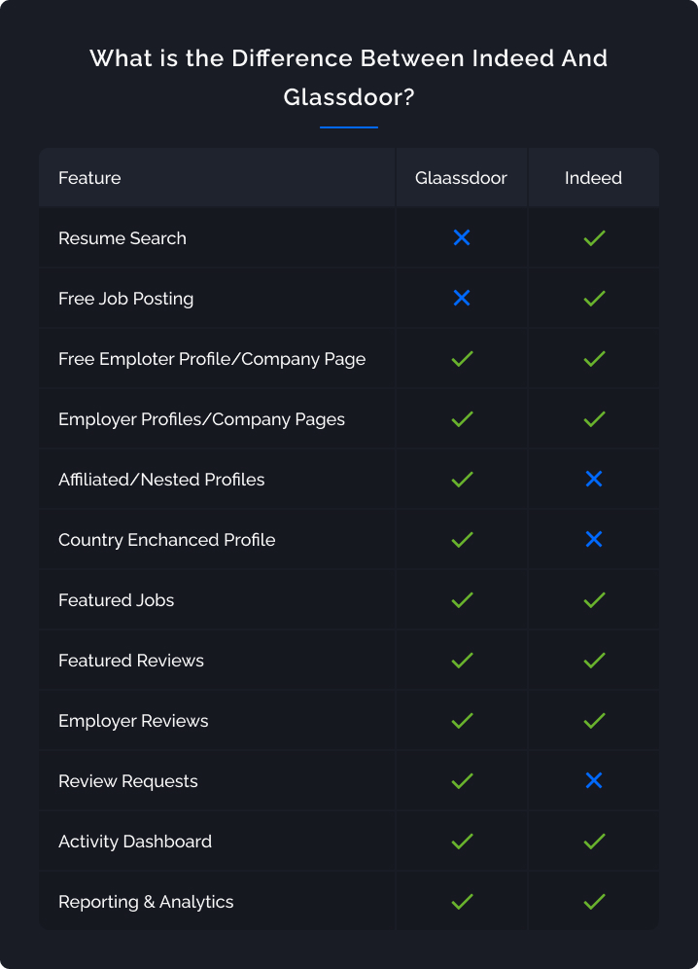This screenshot has width=698, height=969.
Task: Click the Review Requests row label
Action: 127,781
